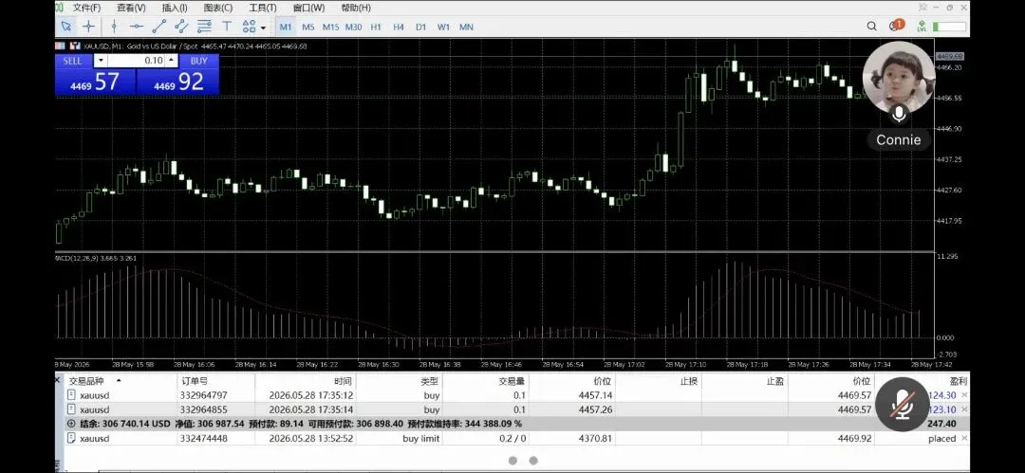The height and width of the screenshot is (473, 1025).
Task: Increase lot size with up arrow
Action: coord(171,60)
